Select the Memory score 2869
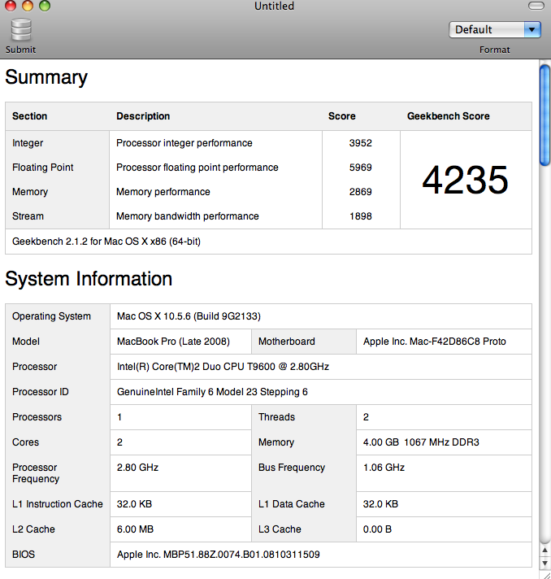 [x=361, y=192]
